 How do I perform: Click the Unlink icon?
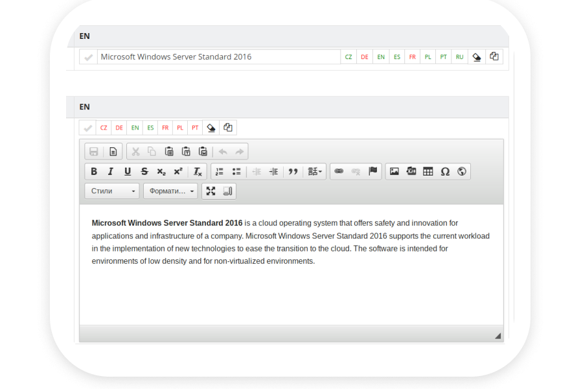tap(356, 171)
